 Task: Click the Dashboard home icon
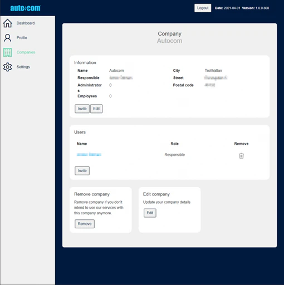pyautogui.click(x=7, y=23)
